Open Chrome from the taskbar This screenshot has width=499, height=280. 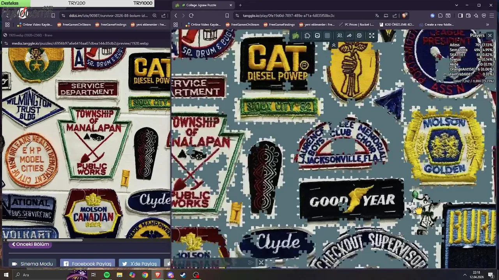coord(145,275)
